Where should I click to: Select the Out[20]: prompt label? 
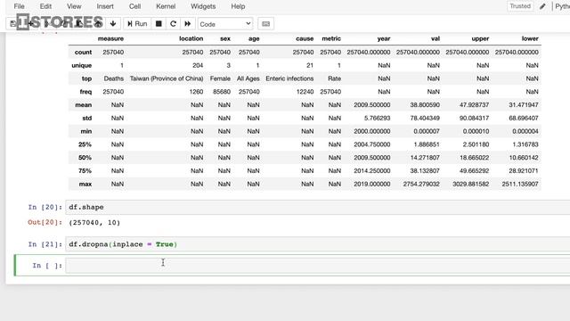(x=45, y=222)
